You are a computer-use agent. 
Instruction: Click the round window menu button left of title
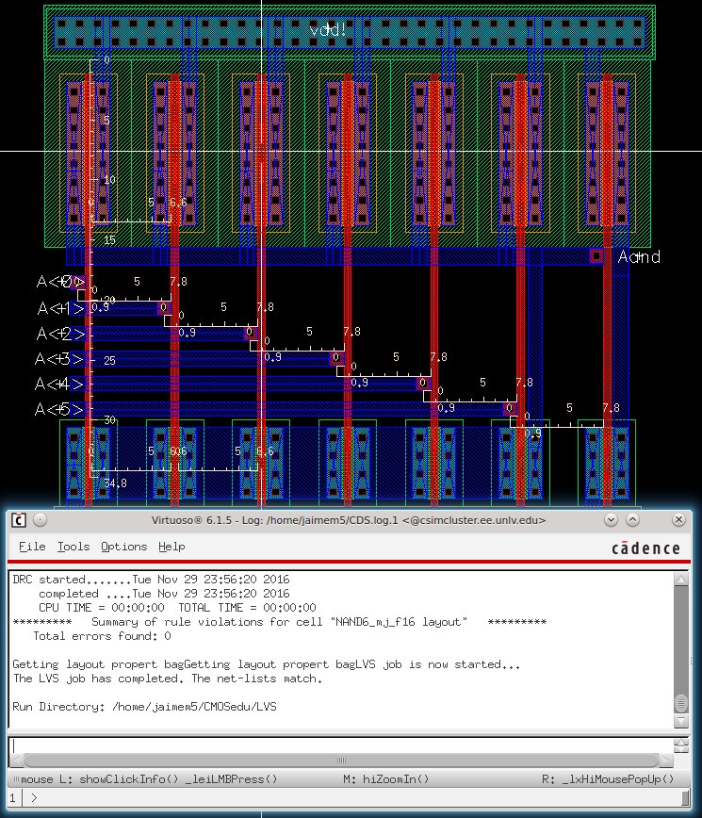pyautogui.click(x=39, y=520)
